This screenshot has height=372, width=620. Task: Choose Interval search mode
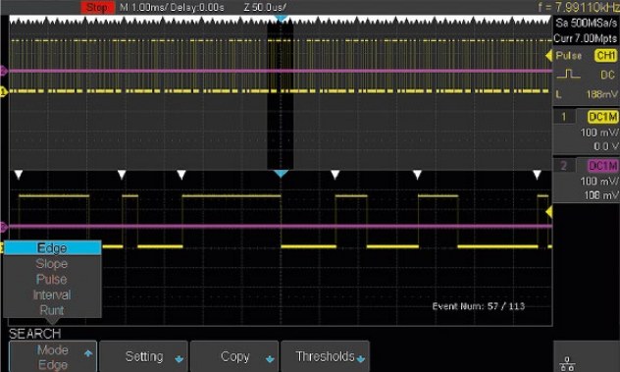(x=52, y=294)
